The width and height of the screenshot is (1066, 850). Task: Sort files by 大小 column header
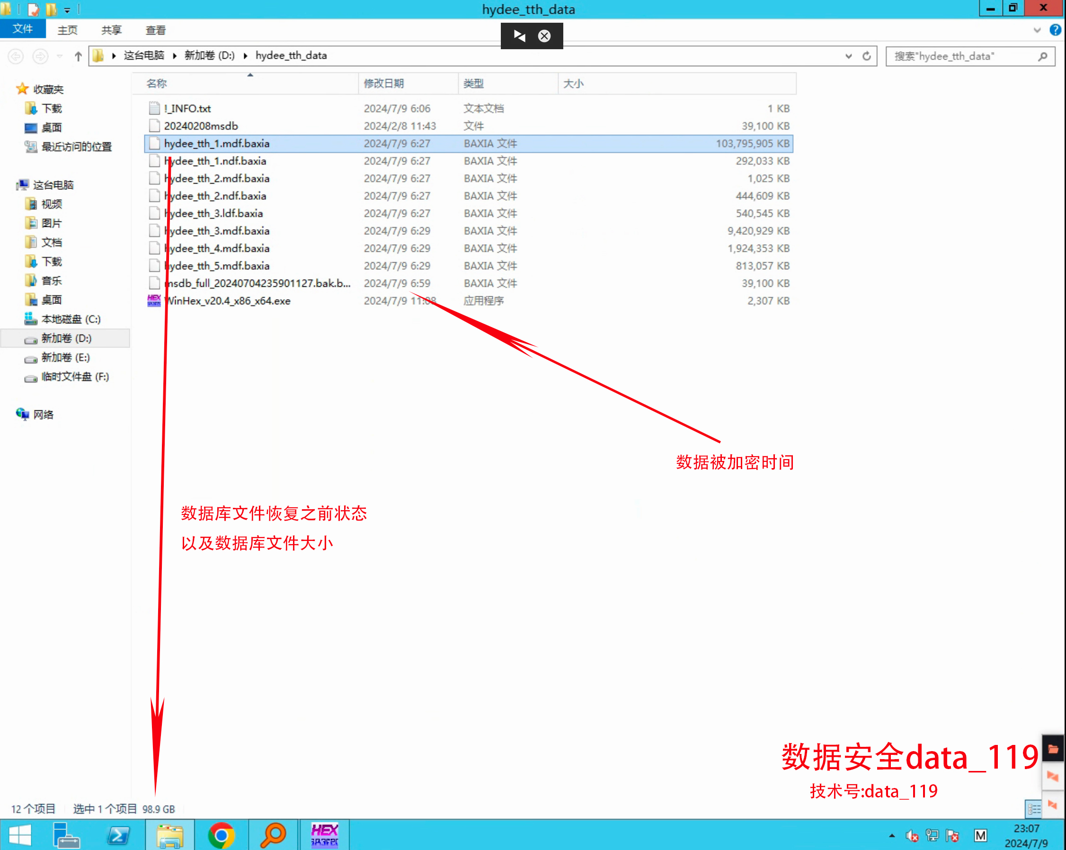574,84
